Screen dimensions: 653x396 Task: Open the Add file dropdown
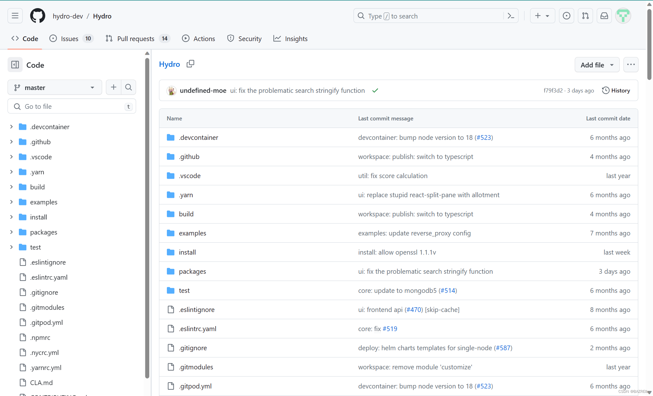point(597,65)
